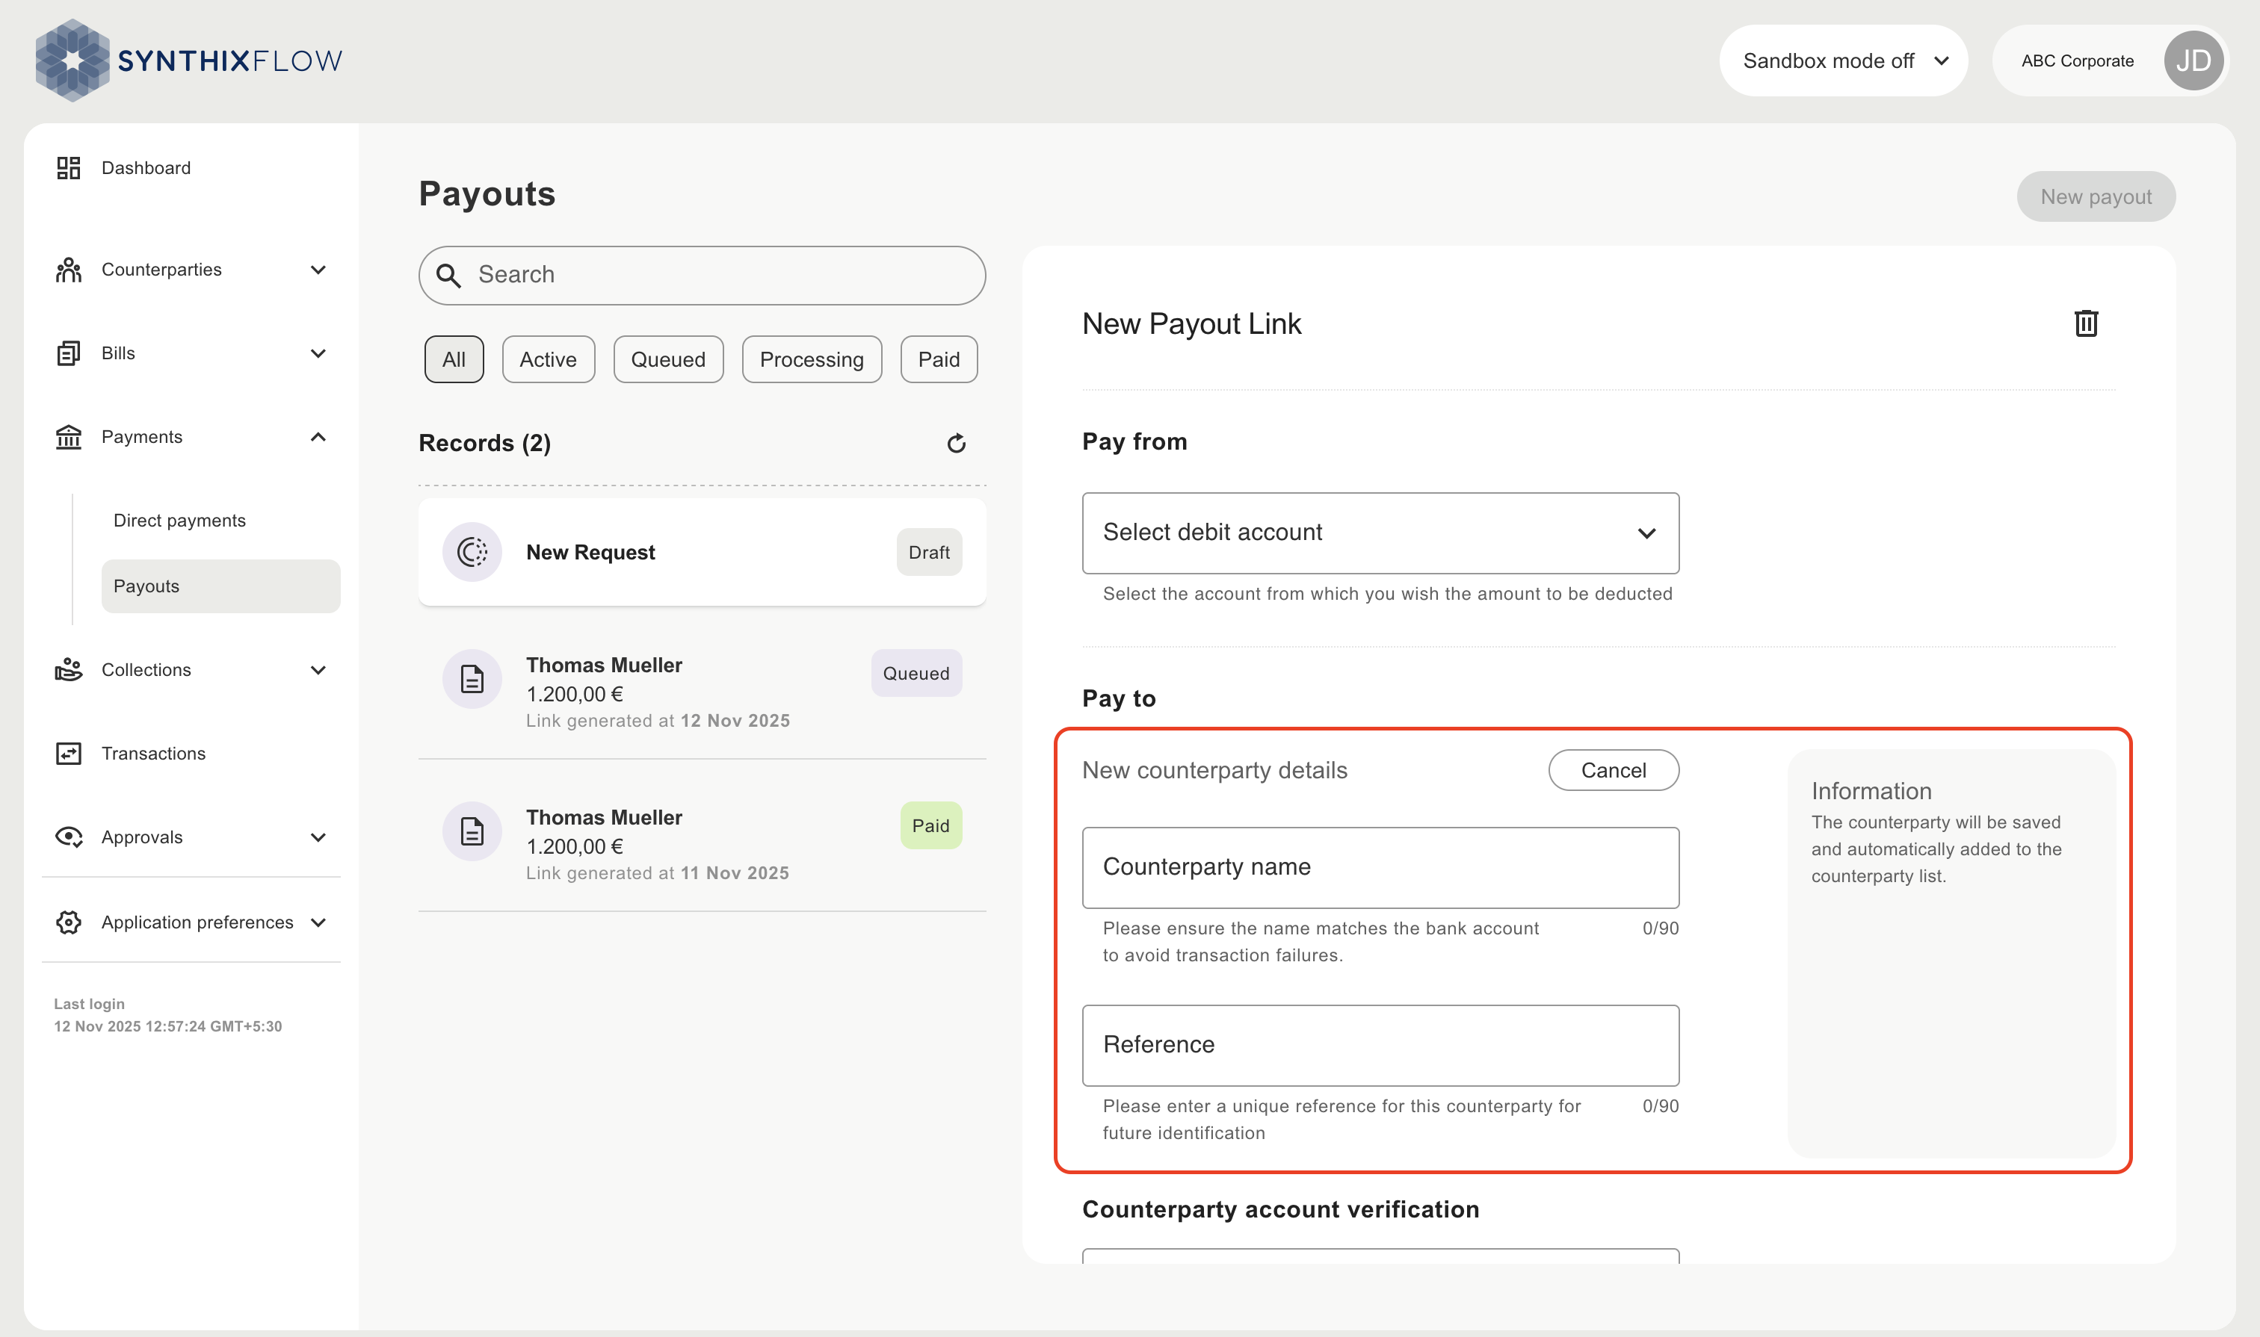2260x1337 pixels.
Task: Expand the Approvals menu chevron
Action: point(318,837)
